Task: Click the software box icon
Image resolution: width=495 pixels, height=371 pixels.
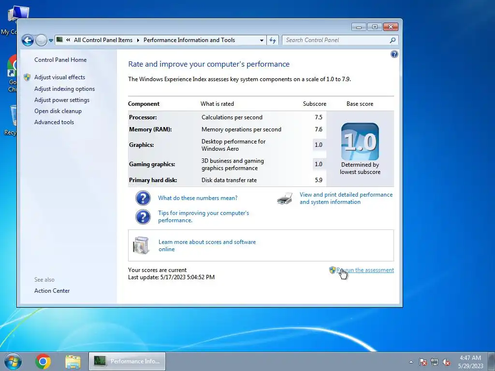Action: click(x=141, y=245)
